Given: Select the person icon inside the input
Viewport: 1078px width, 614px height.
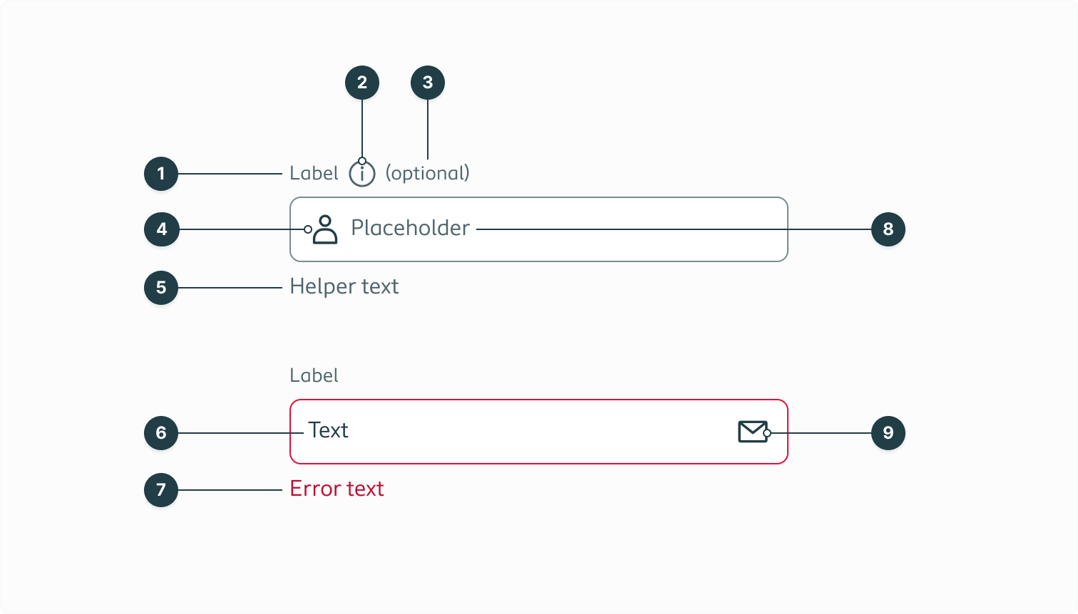Looking at the screenshot, I should click(x=325, y=229).
